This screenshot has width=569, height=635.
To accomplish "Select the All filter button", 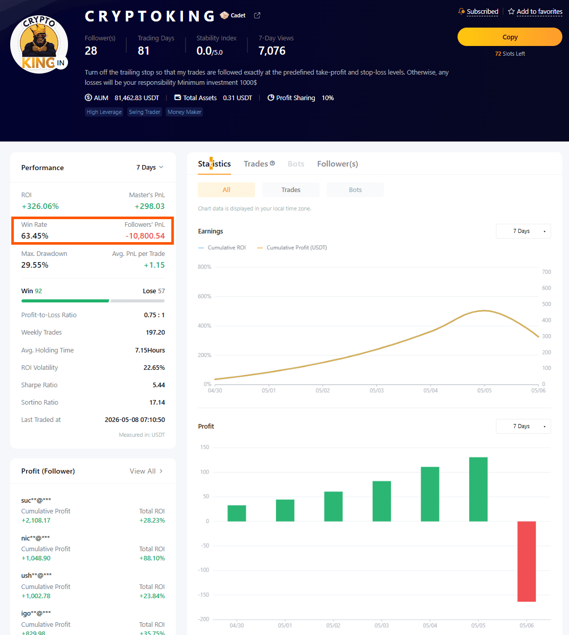I will coord(226,190).
